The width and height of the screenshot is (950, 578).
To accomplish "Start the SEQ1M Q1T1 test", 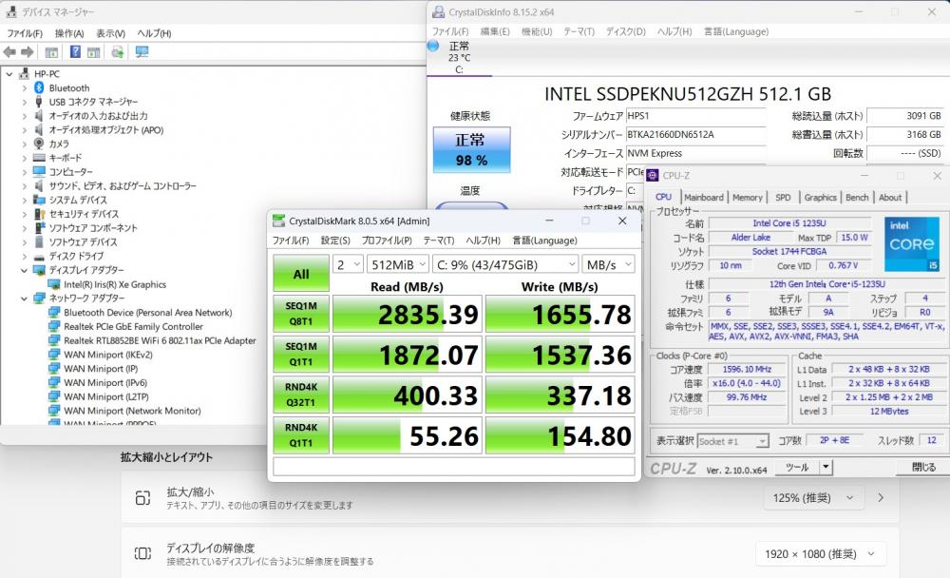I will click(301, 355).
